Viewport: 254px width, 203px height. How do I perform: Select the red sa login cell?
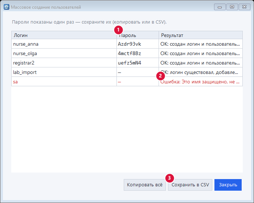(64, 82)
